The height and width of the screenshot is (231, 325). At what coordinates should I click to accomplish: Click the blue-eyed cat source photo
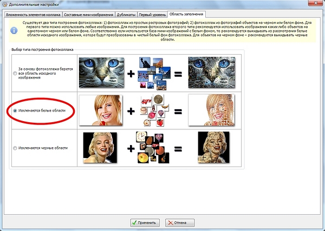(x=102, y=72)
